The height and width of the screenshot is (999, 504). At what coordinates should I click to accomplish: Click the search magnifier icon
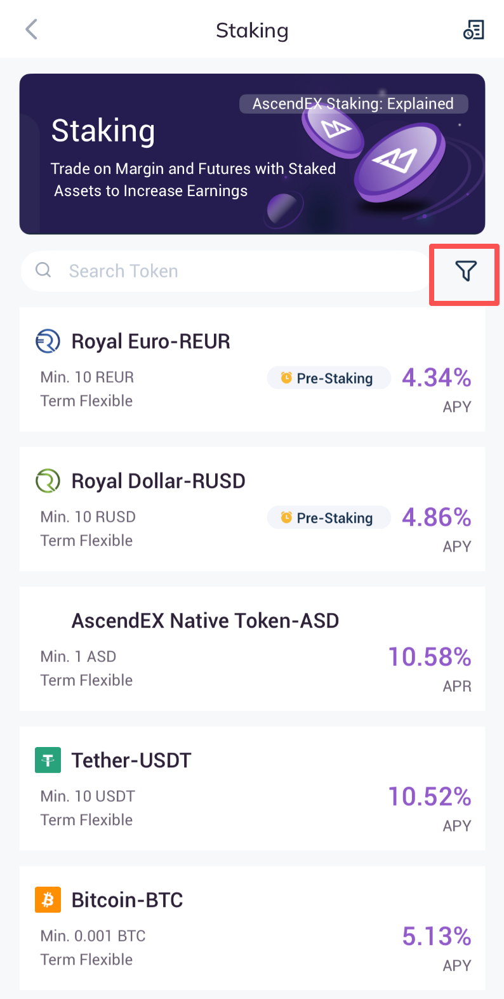pos(43,270)
